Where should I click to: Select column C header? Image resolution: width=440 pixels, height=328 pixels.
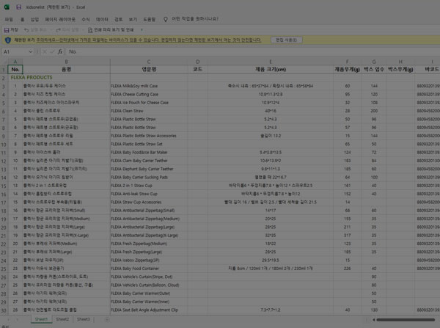(x=149, y=62)
